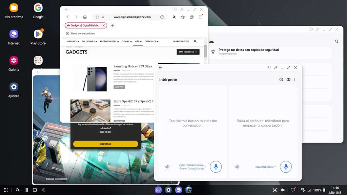Launch Samsung Internet desktop icon
Viewport: 347px width, 195px height.
(14, 34)
